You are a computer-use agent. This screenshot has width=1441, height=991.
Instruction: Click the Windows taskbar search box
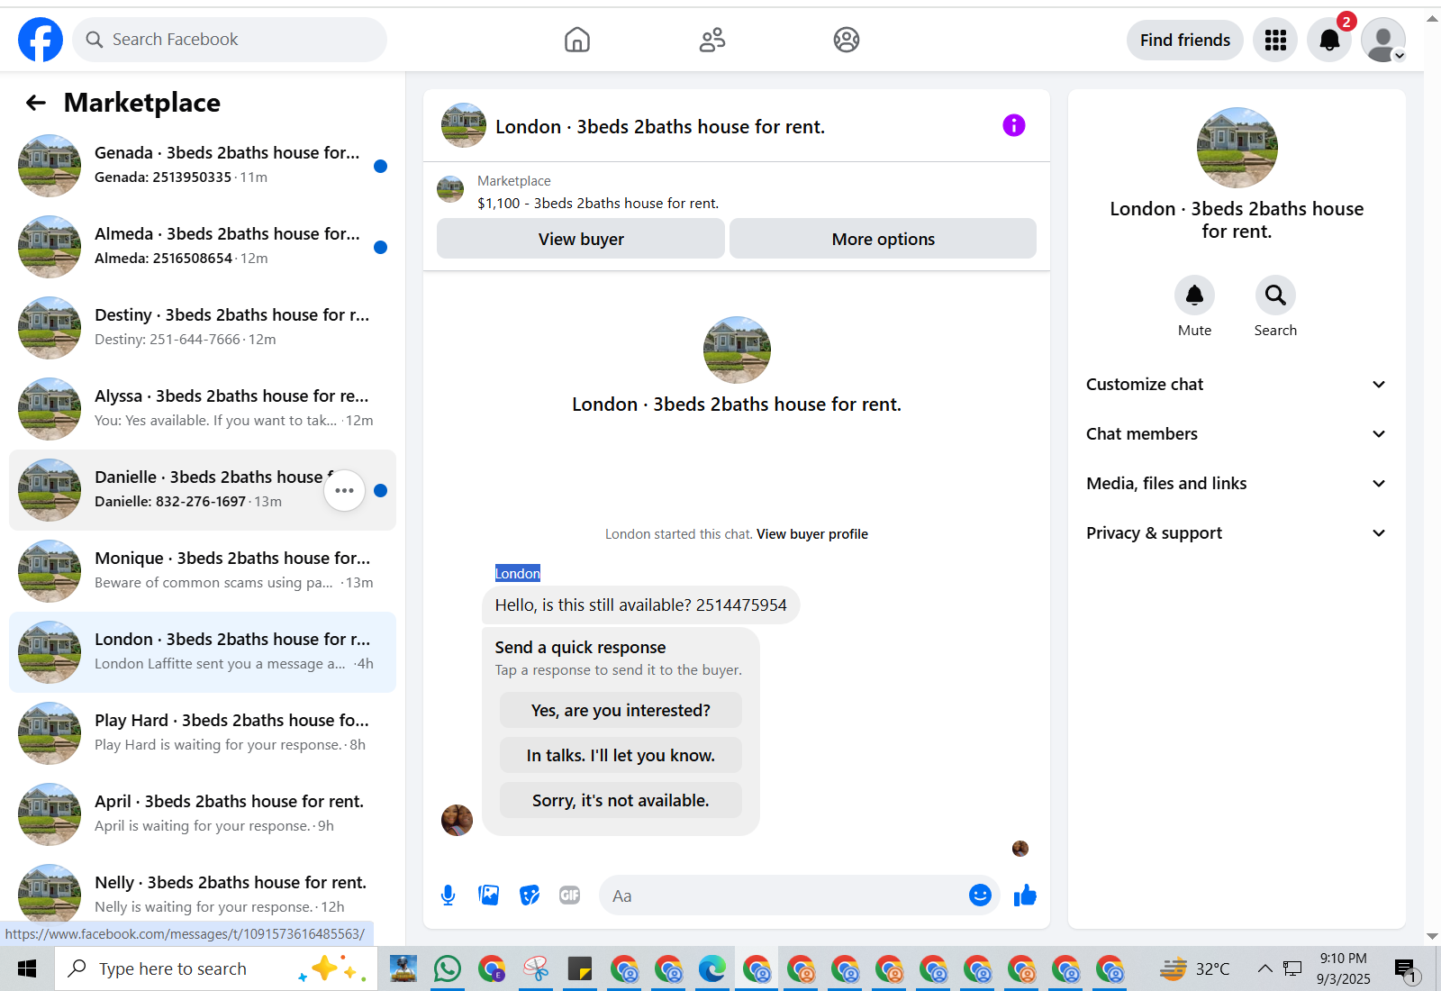pyautogui.click(x=216, y=968)
